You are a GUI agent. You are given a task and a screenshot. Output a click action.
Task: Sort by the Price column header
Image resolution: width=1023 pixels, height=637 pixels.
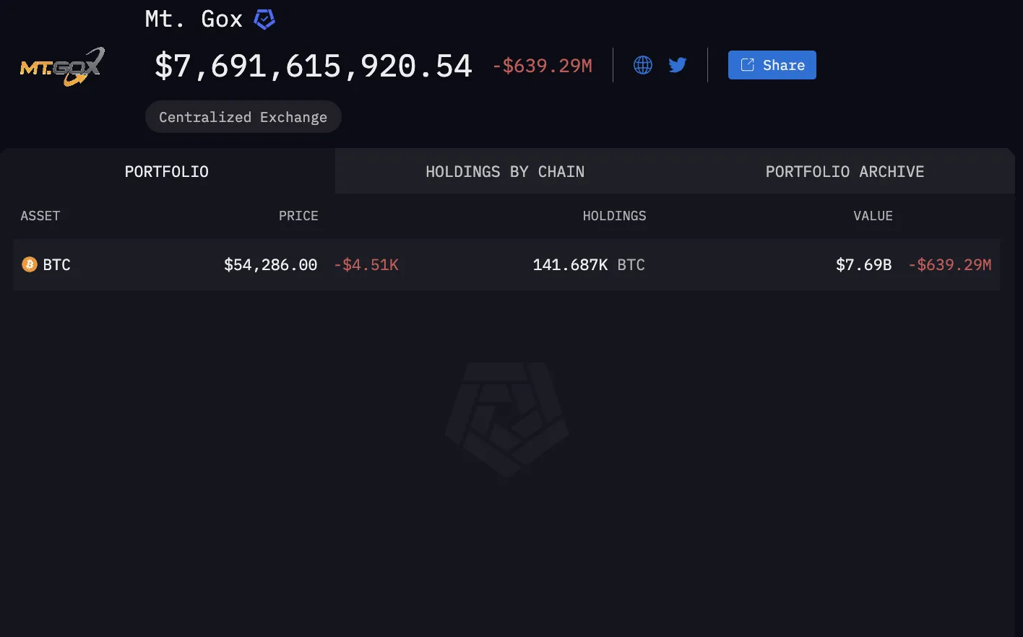(x=298, y=216)
